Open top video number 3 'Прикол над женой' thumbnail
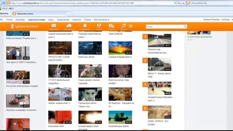The image size is (233, 131). 159,40
